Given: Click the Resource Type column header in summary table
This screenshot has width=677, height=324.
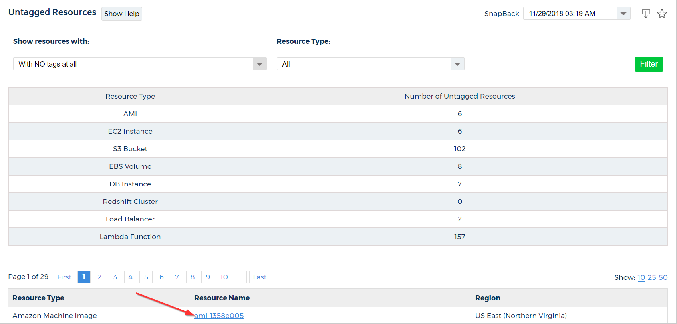Looking at the screenshot, I should [x=130, y=96].
